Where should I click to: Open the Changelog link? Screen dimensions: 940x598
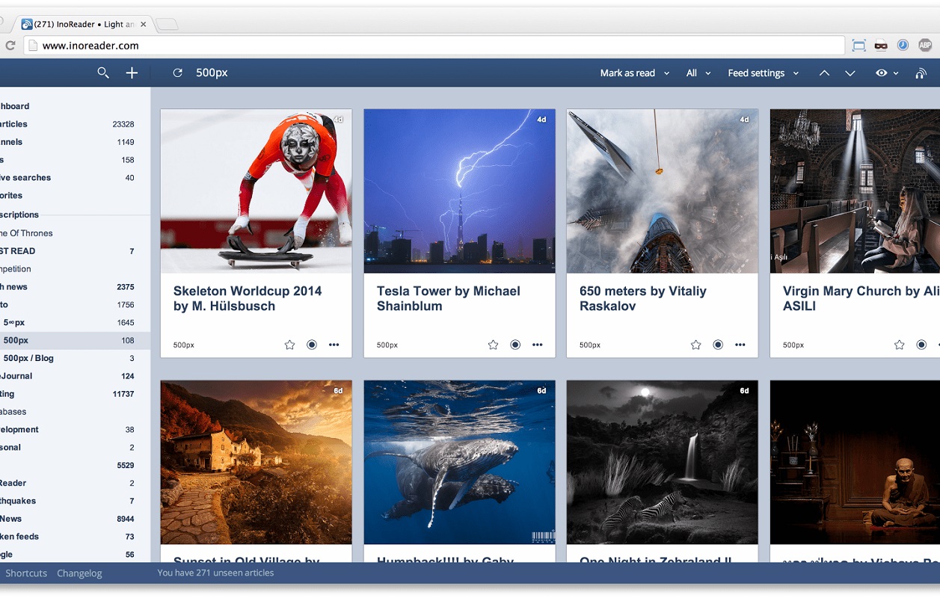click(x=79, y=573)
